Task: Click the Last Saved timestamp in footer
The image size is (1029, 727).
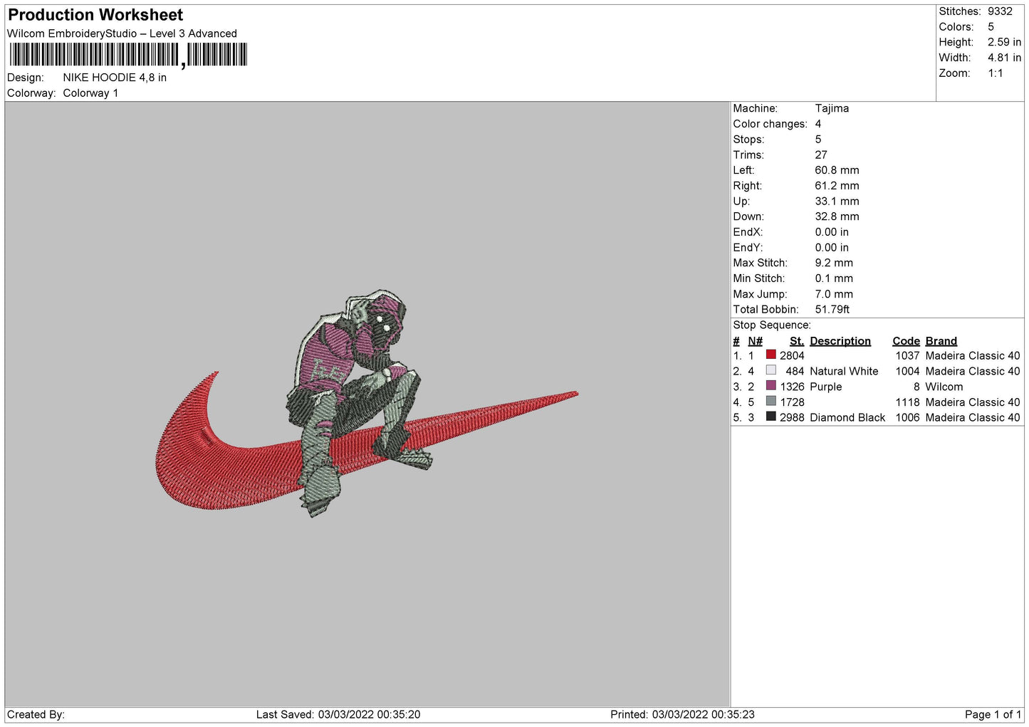Action: pos(338,714)
